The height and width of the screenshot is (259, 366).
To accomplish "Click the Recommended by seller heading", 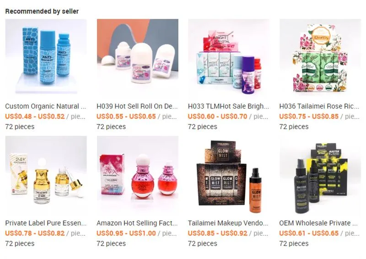I will click(42, 11).
